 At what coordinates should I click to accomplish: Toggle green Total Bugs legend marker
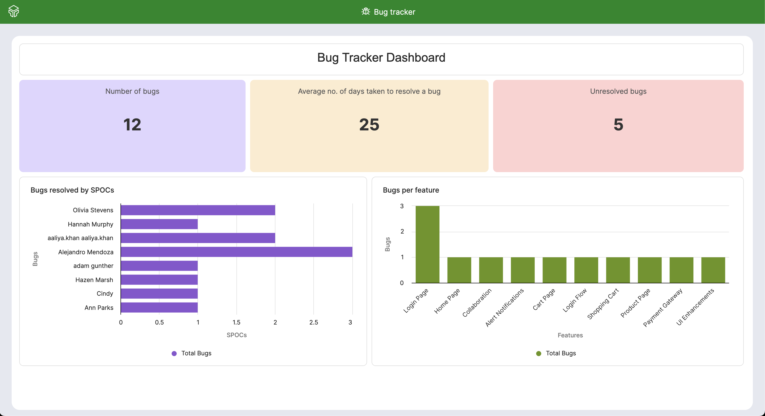click(538, 353)
